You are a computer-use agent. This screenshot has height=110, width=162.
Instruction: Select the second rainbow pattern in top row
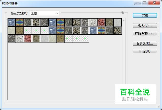[x=61, y=22]
